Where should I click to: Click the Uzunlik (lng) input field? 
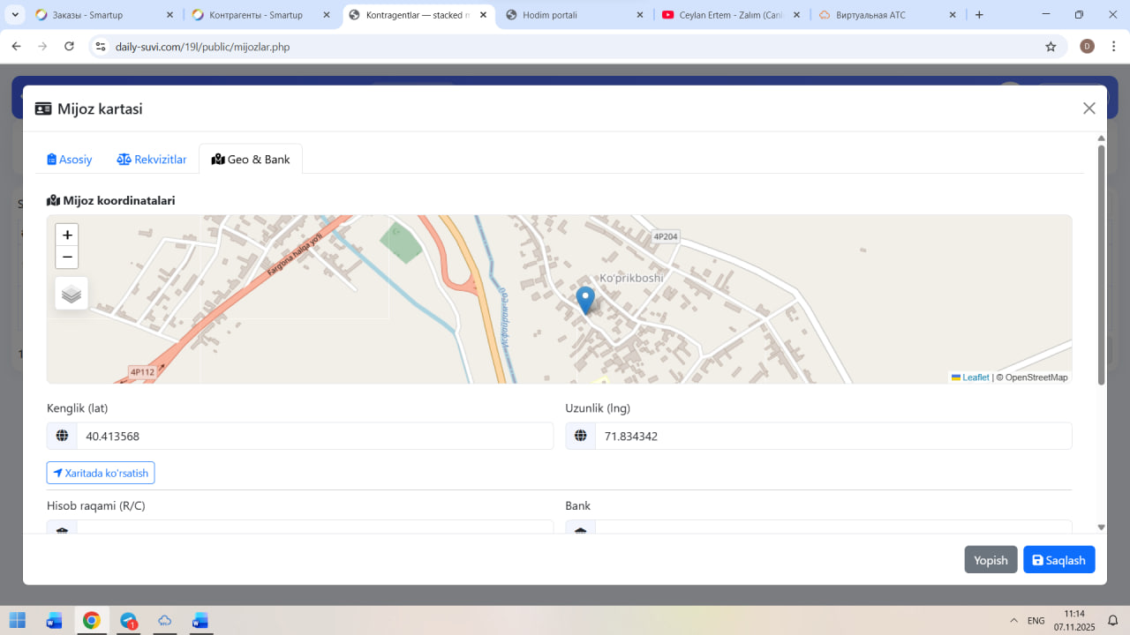coord(832,437)
